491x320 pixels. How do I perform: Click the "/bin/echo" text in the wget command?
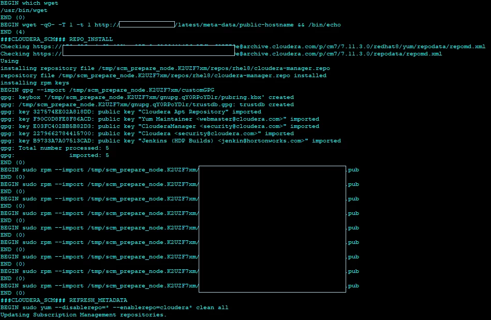click(324, 25)
